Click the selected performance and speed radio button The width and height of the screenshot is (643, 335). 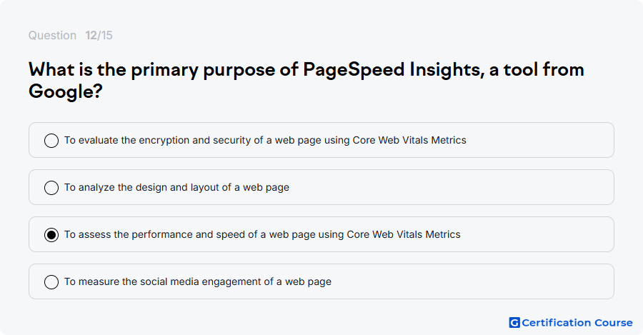(51, 235)
